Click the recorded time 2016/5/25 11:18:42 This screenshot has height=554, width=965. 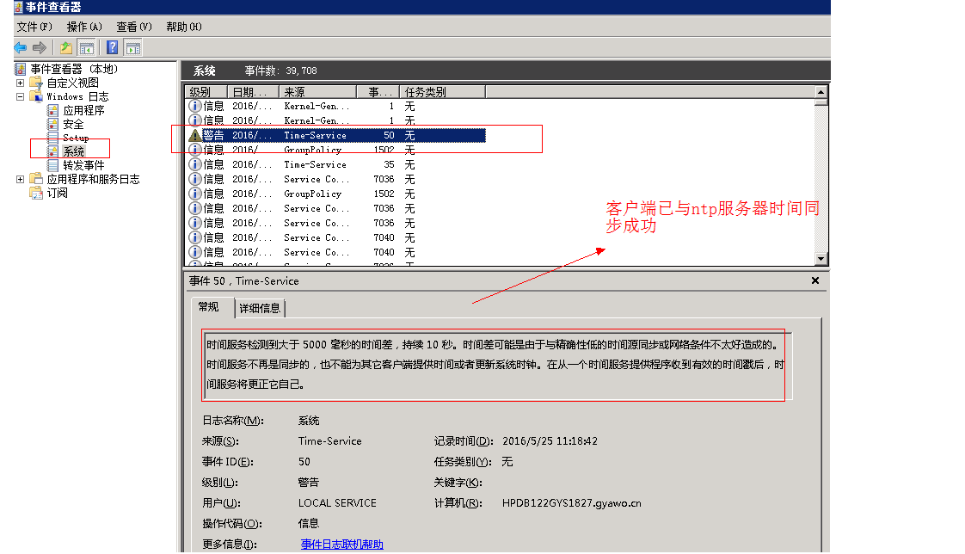tap(550, 440)
